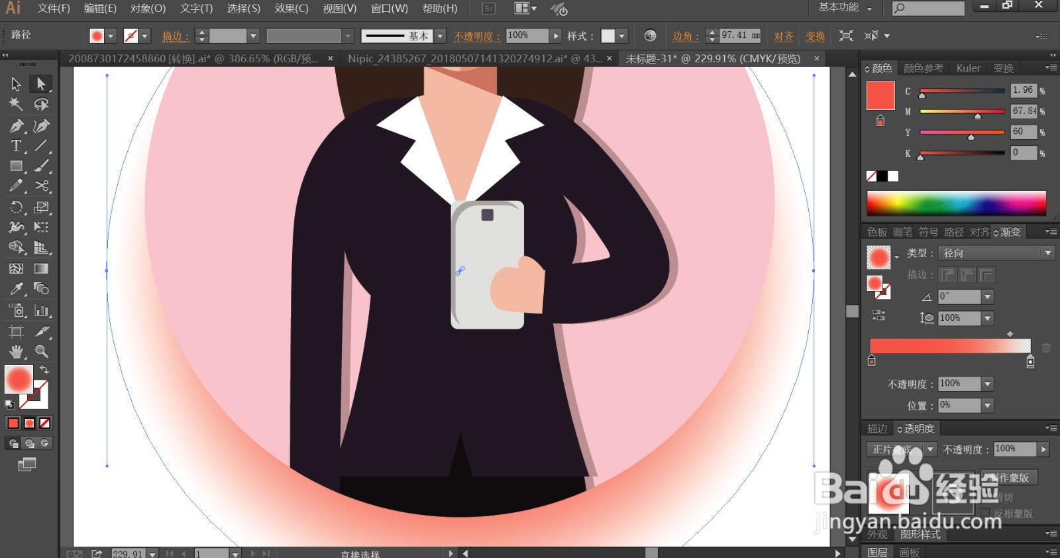
Task: Open the 变换 link in control bar
Action: pyautogui.click(x=815, y=36)
